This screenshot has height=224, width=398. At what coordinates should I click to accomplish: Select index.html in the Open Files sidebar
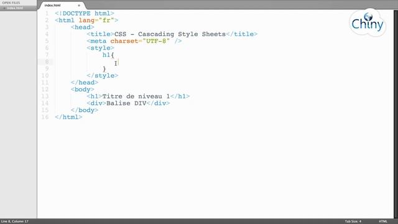coord(15,8)
